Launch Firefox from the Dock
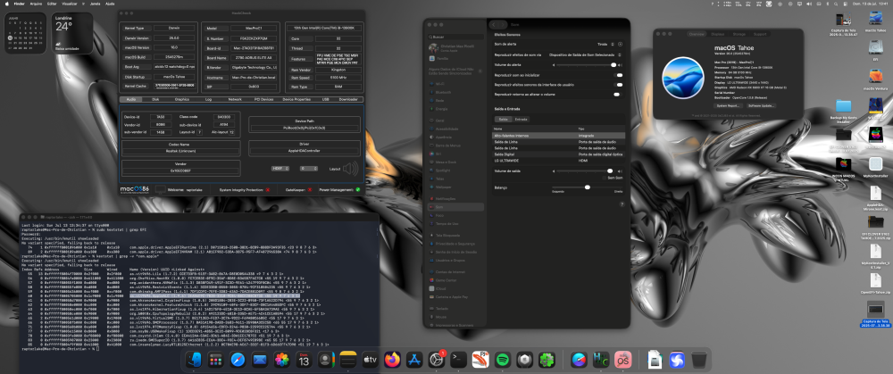The image size is (893, 374). (392, 360)
